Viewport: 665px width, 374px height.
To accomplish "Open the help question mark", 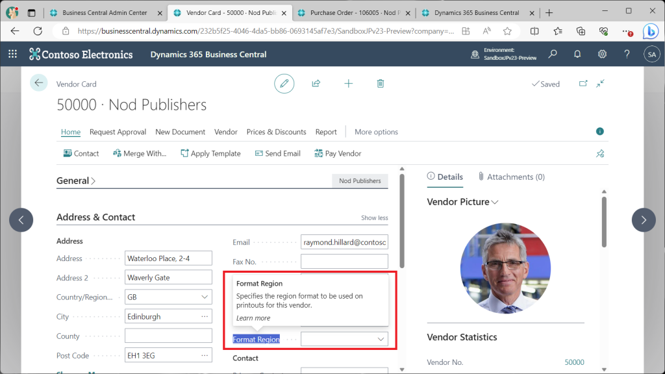I will [627, 55].
